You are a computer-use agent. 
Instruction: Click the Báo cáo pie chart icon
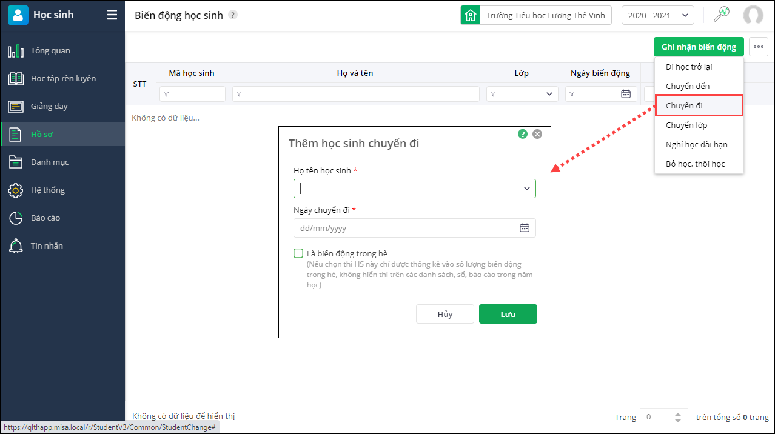16,218
